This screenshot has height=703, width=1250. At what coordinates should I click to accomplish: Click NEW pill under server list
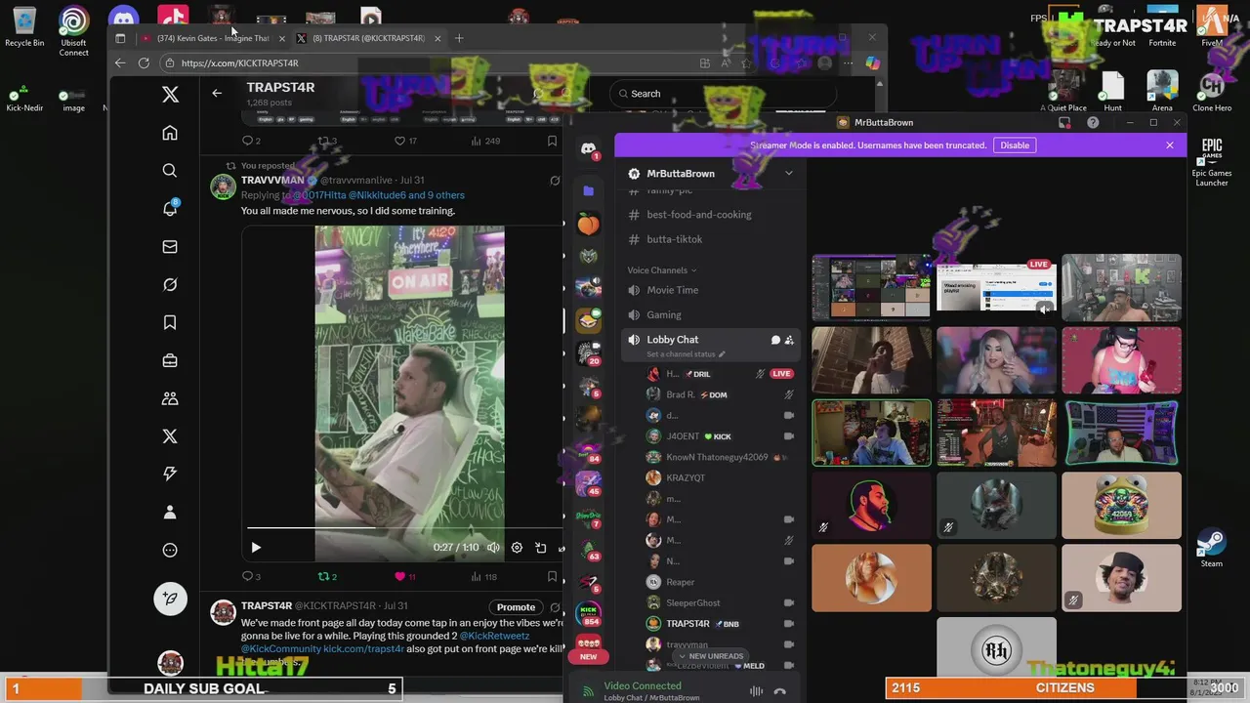588,657
